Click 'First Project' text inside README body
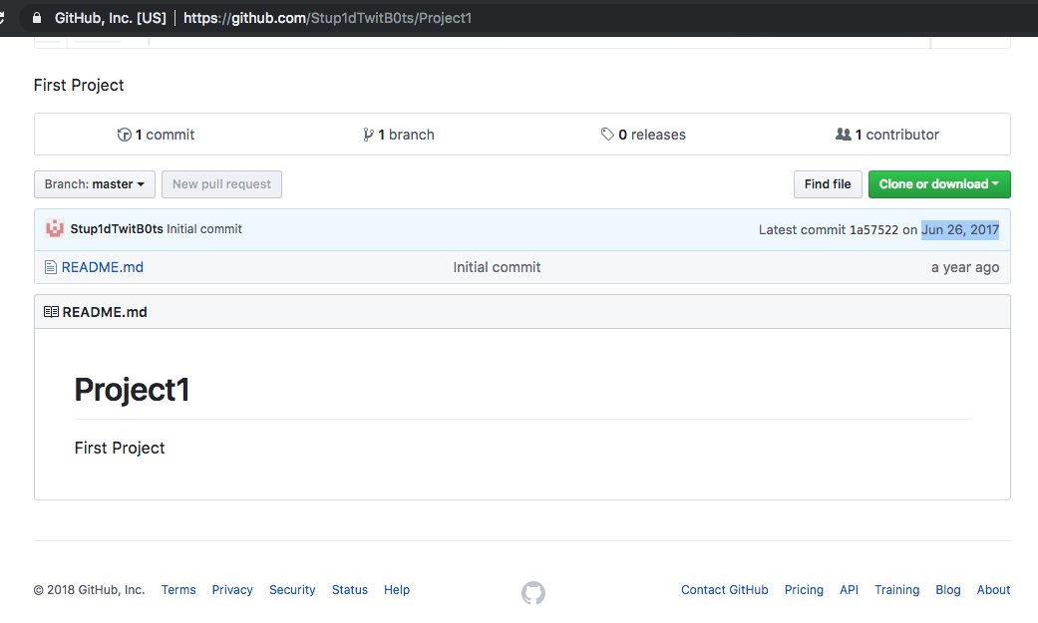1038x623 pixels. click(x=120, y=449)
